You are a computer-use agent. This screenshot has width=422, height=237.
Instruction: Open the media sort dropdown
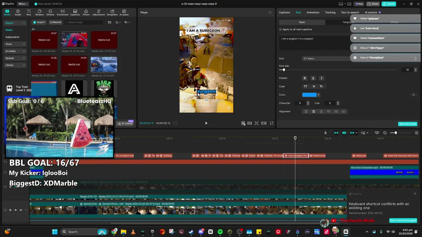pos(118,22)
